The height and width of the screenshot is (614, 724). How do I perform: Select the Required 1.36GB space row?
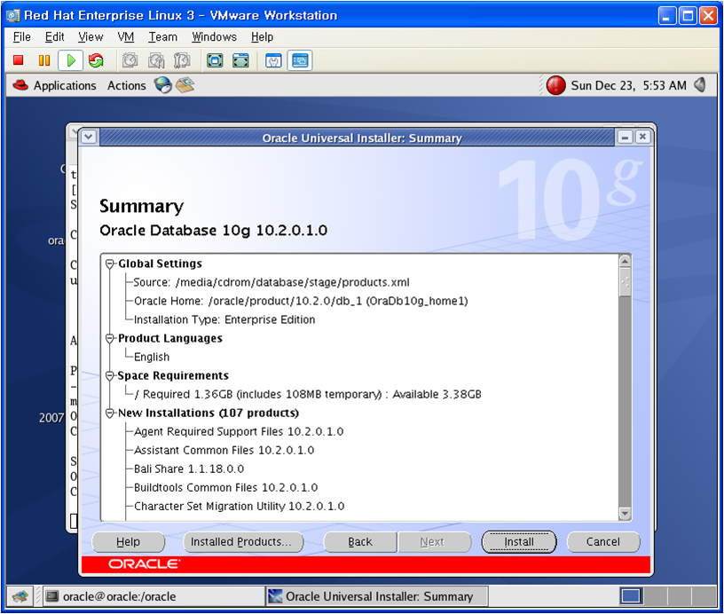click(308, 394)
